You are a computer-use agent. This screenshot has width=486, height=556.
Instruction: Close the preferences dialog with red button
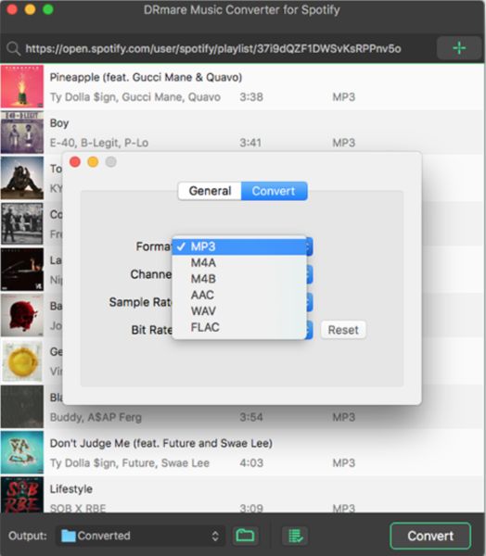pyautogui.click(x=75, y=162)
